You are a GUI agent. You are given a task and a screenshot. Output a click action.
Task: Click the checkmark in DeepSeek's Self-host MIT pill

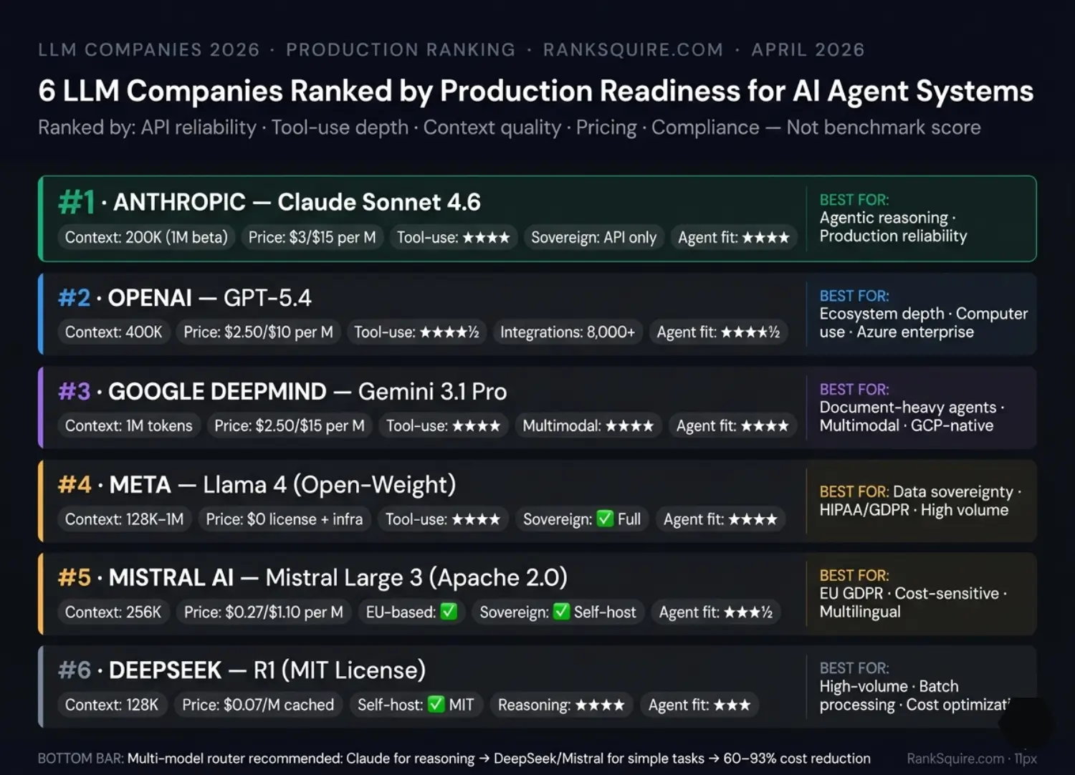(436, 704)
